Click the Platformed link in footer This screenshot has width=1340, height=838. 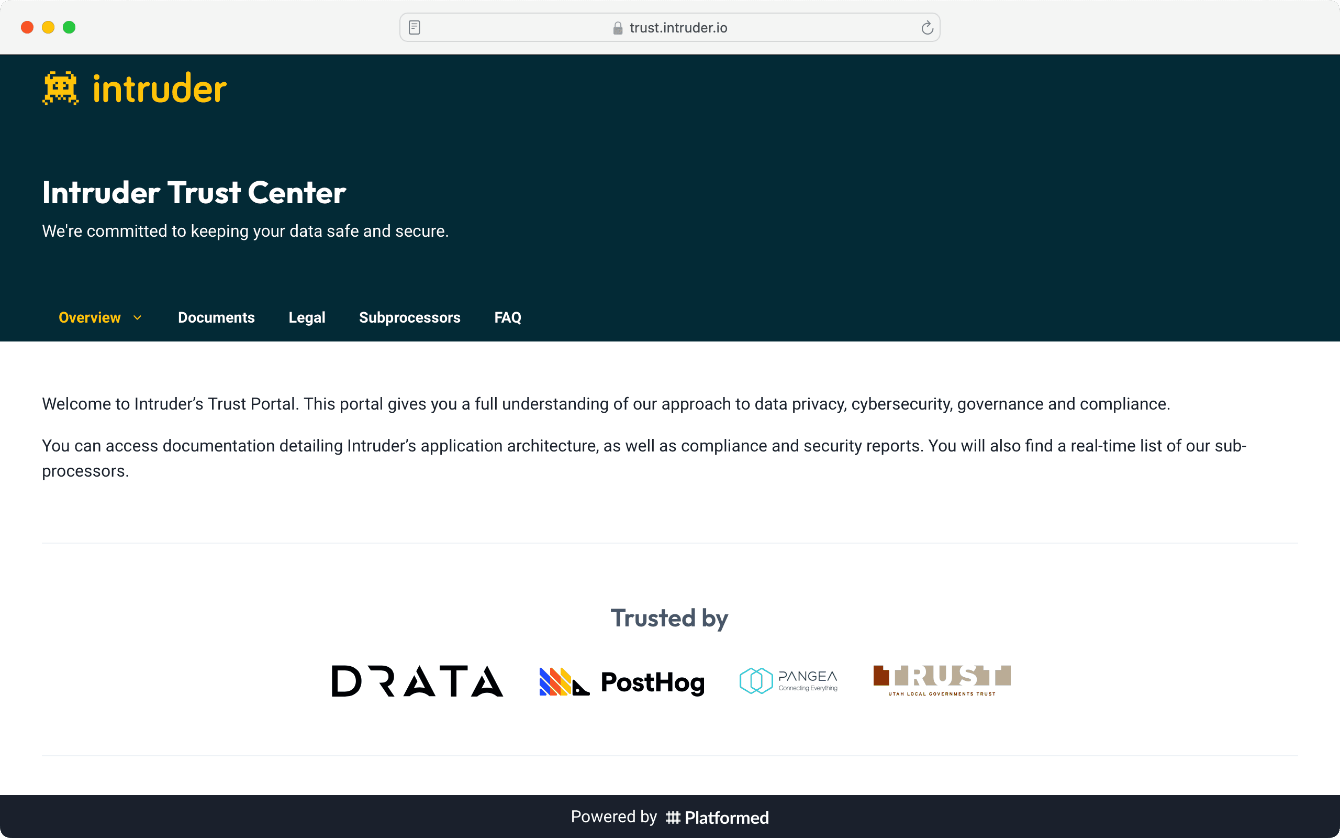726,818
